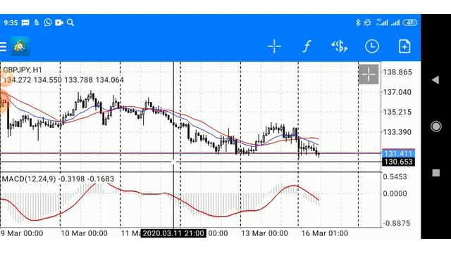
Task: Tap the 0.0000 MACD axis value
Action: click(395, 194)
